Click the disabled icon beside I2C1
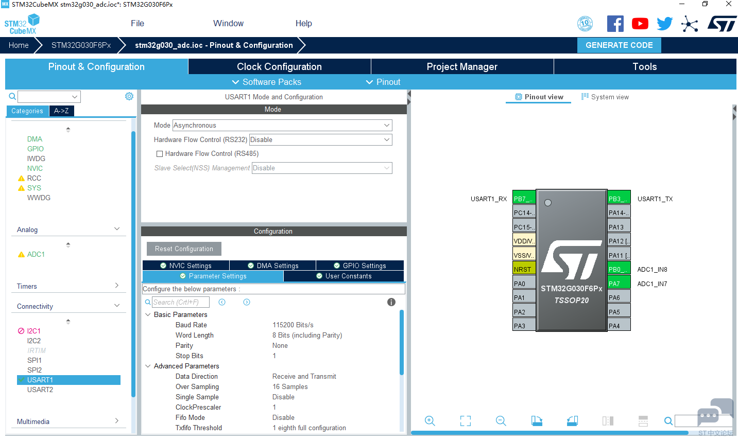Screen dimensions: 738x441 point(21,331)
